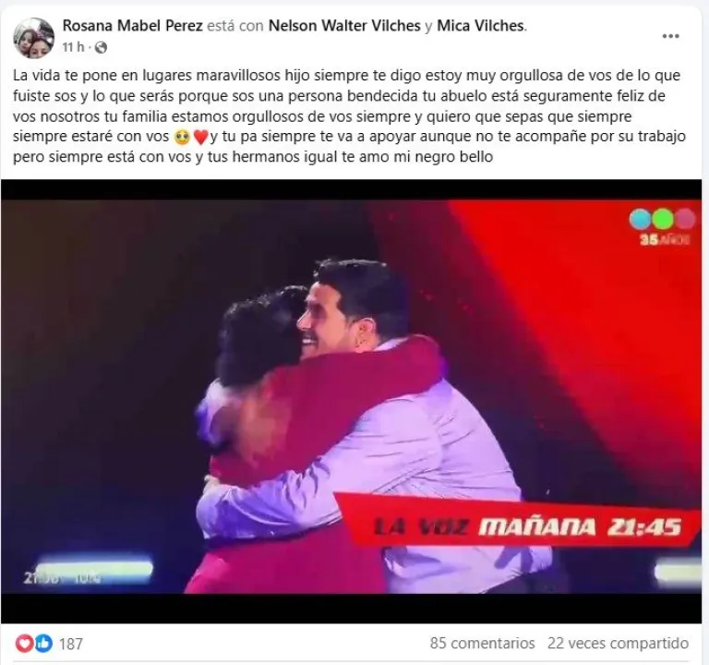The image size is (709, 665).
Task: Click the thumbs-up like reaction icon
Action: pos(43,643)
